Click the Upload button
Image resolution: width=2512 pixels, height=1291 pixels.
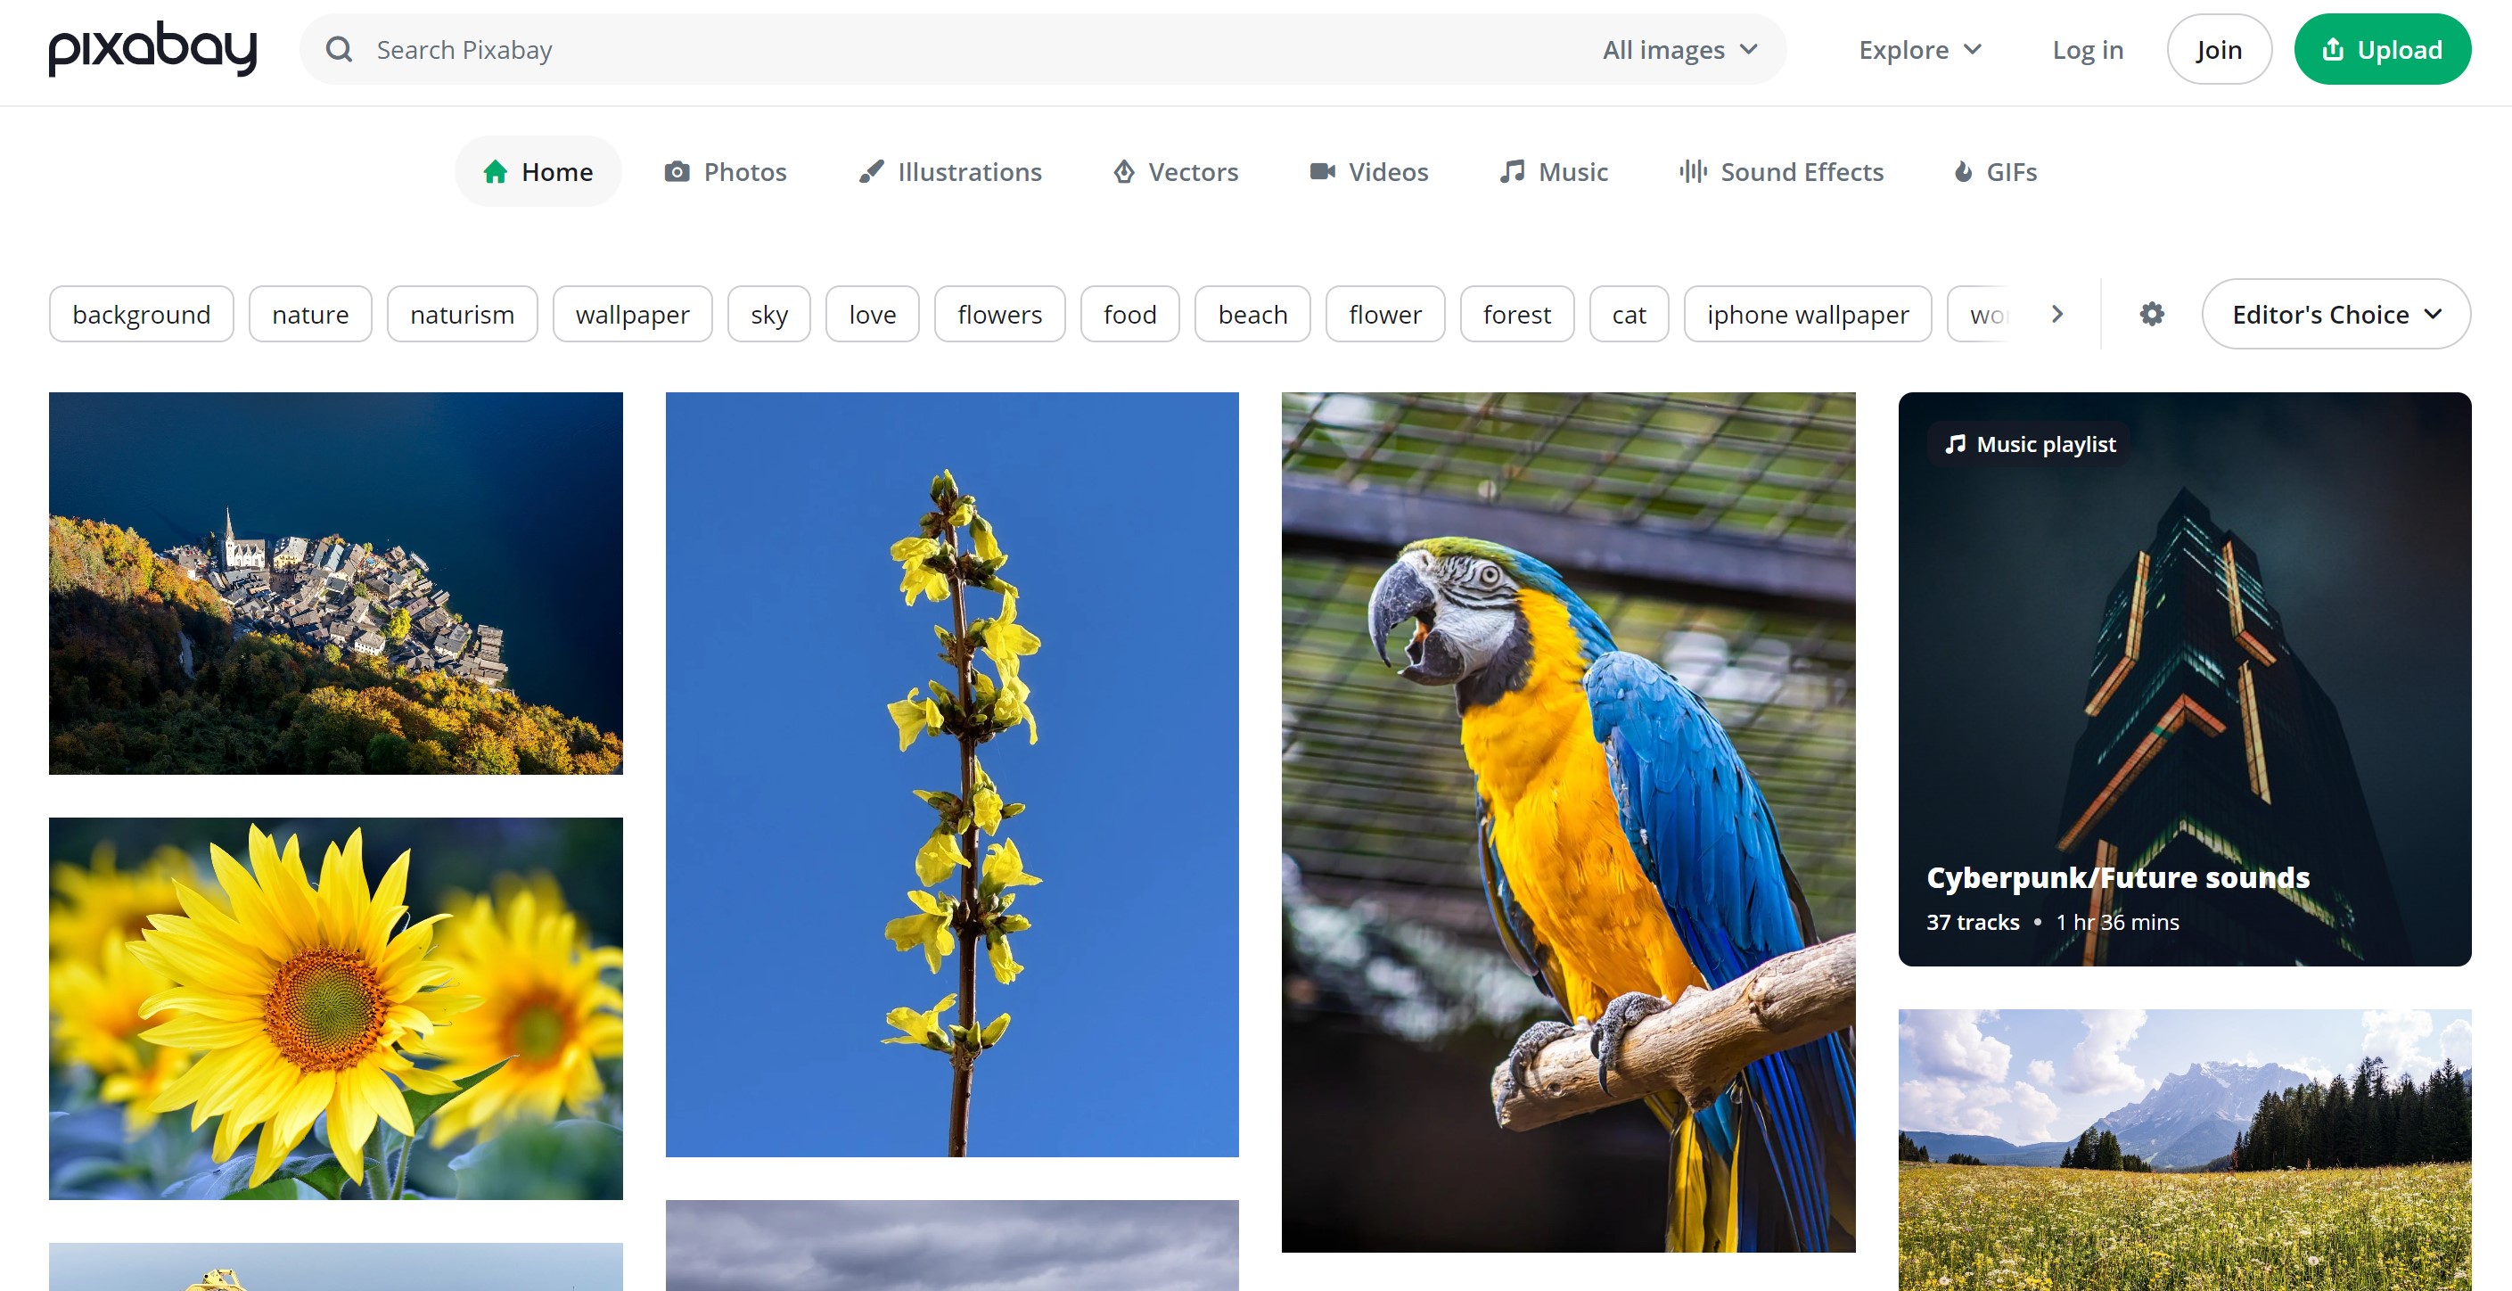pos(2381,50)
